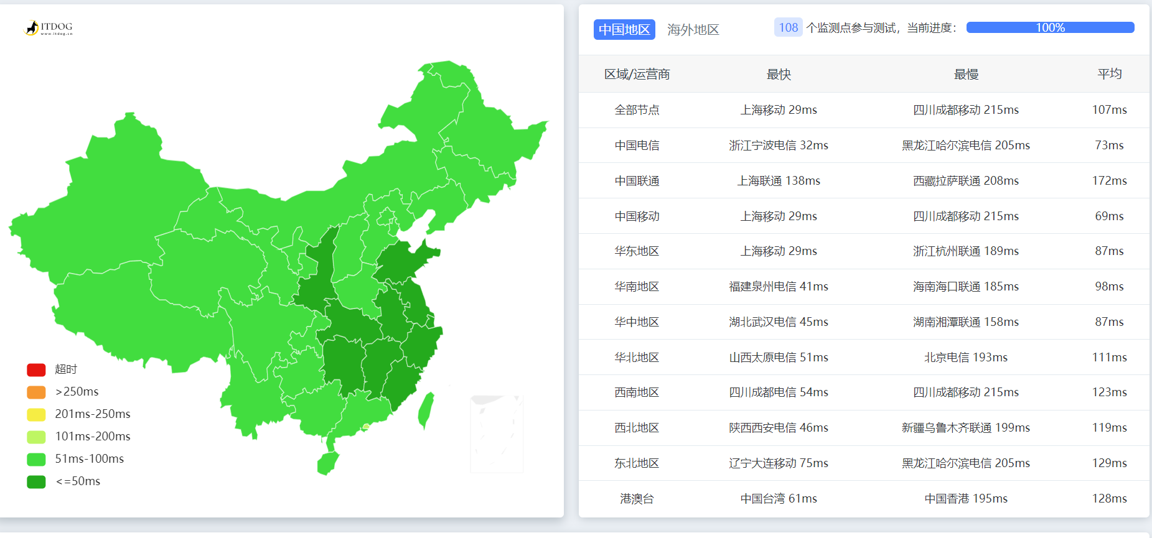Select the 全部节点 row label
1152x538 pixels.
click(637, 110)
